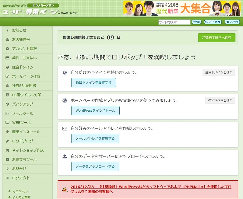Click the person icon beside お客様情報
The image size is (243, 199).
(7, 39)
